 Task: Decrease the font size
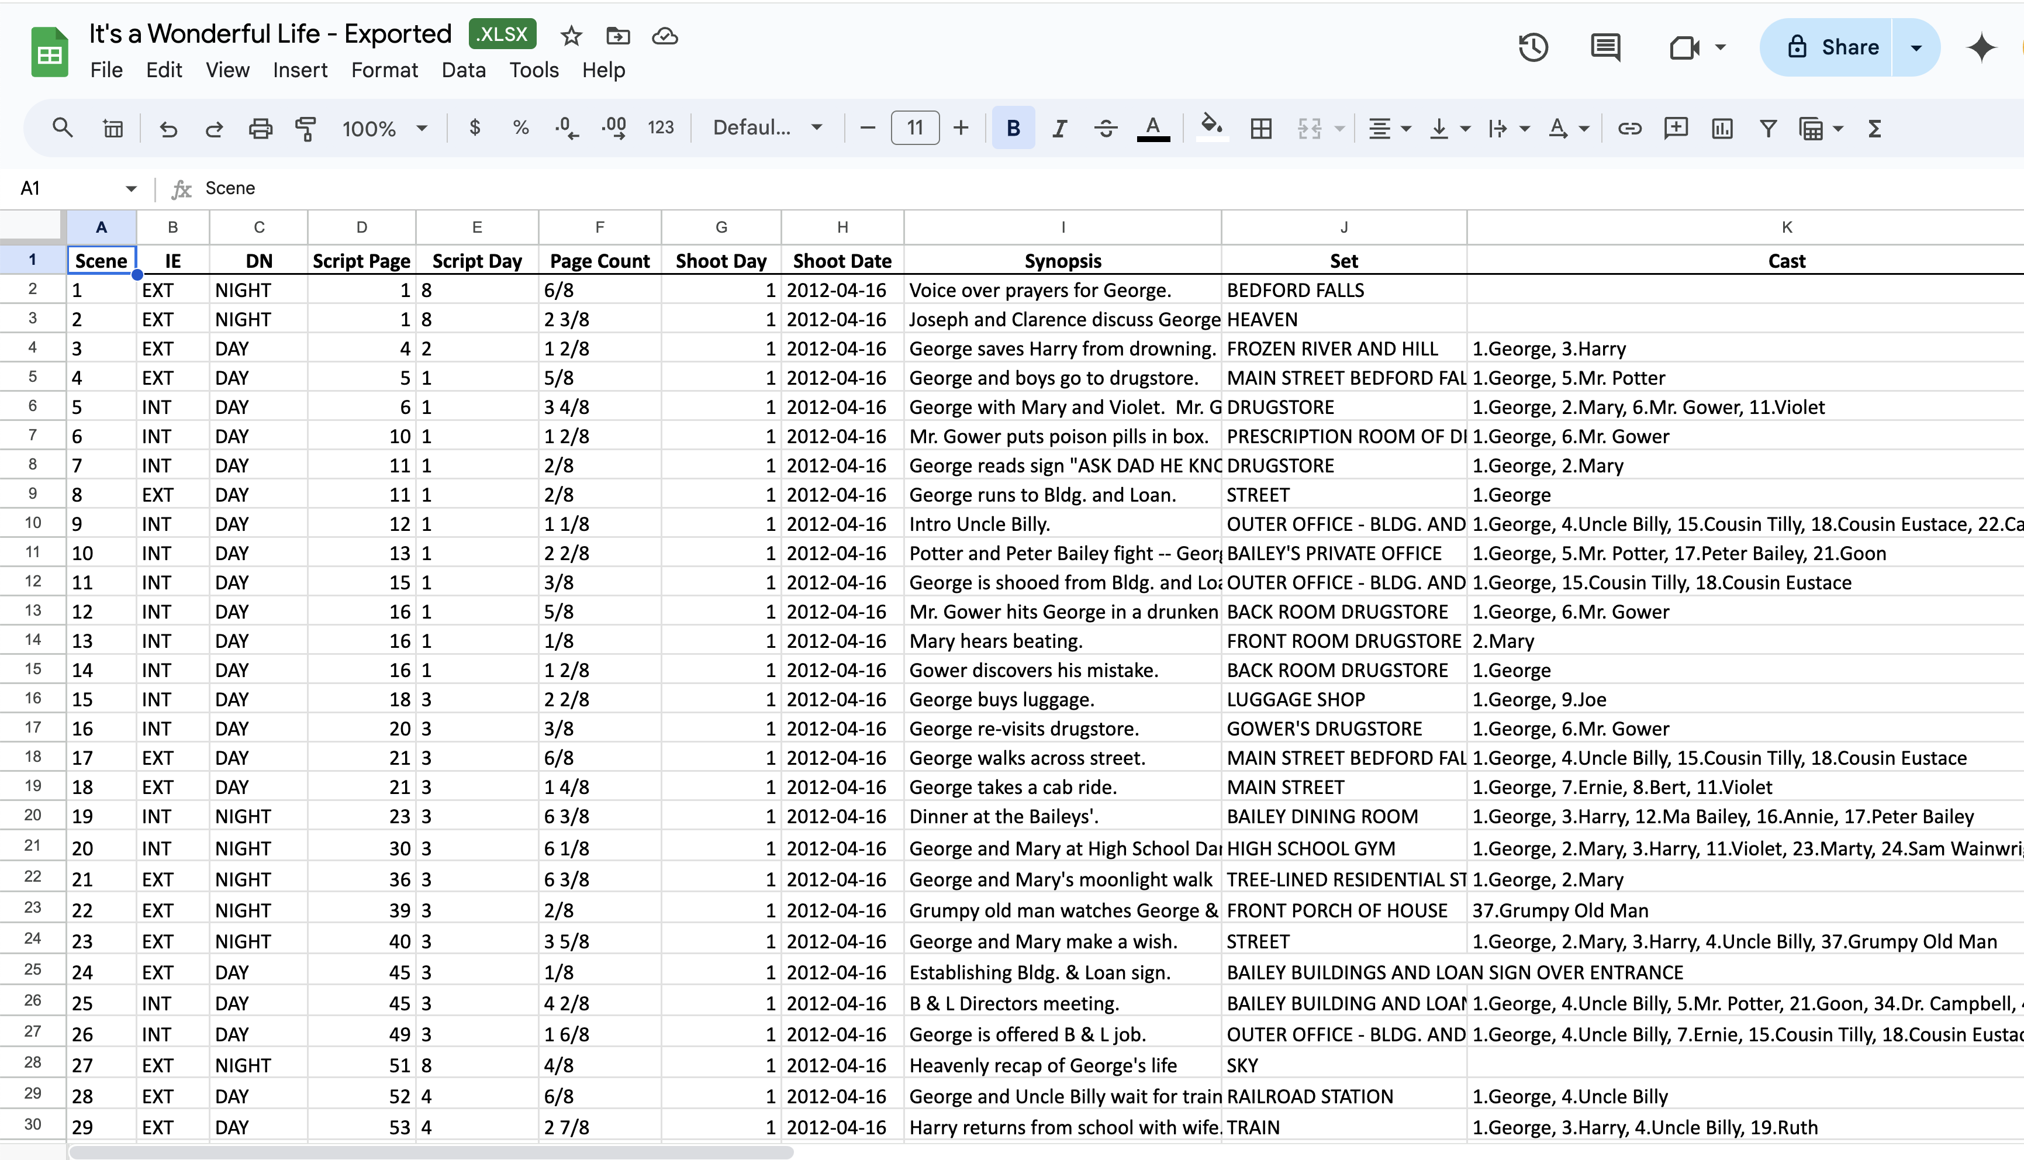pos(868,127)
